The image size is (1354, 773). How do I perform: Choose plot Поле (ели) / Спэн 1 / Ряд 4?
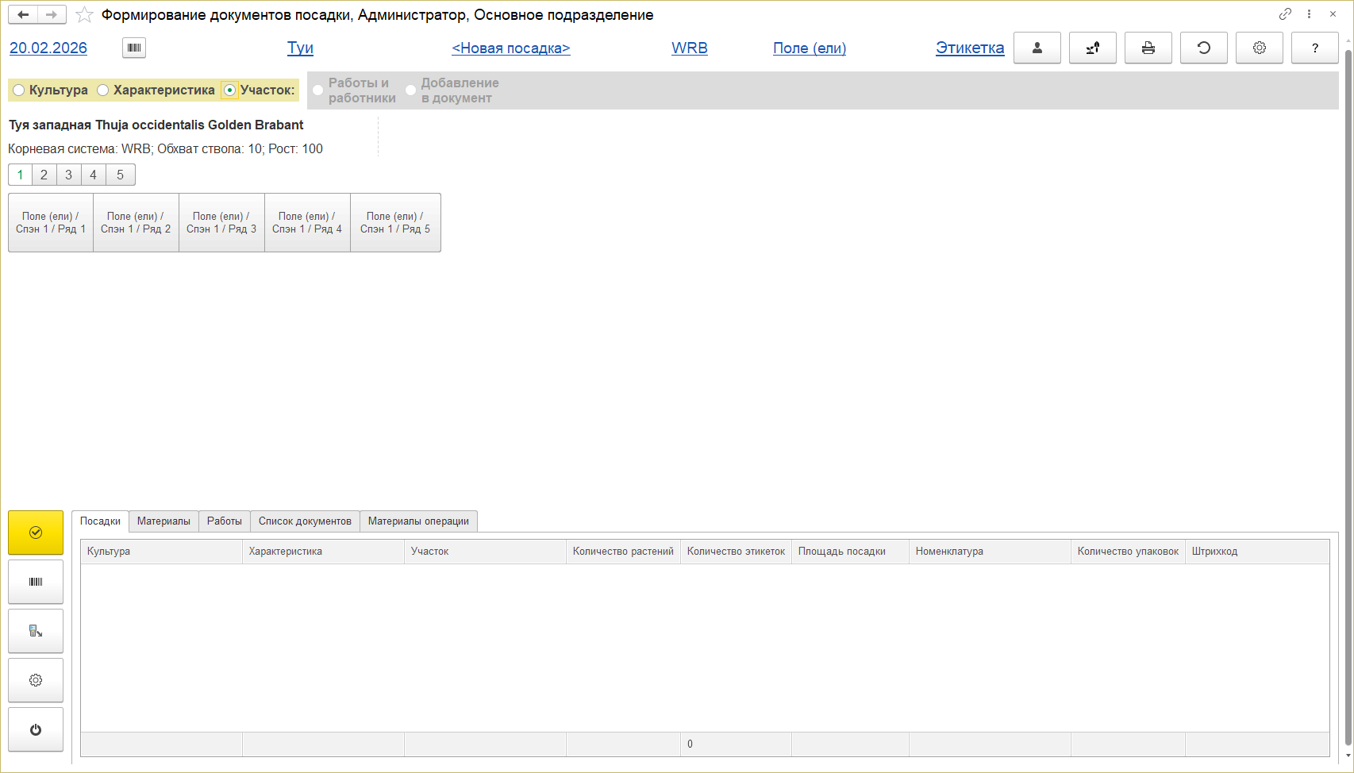point(308,223)
